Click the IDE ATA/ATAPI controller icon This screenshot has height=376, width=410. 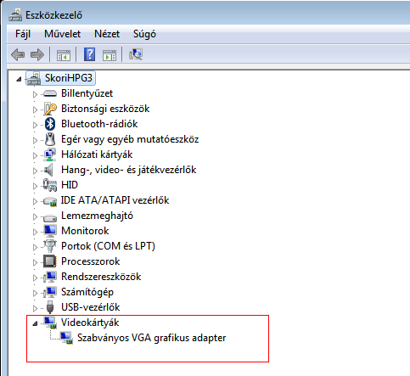click(50, 201)
